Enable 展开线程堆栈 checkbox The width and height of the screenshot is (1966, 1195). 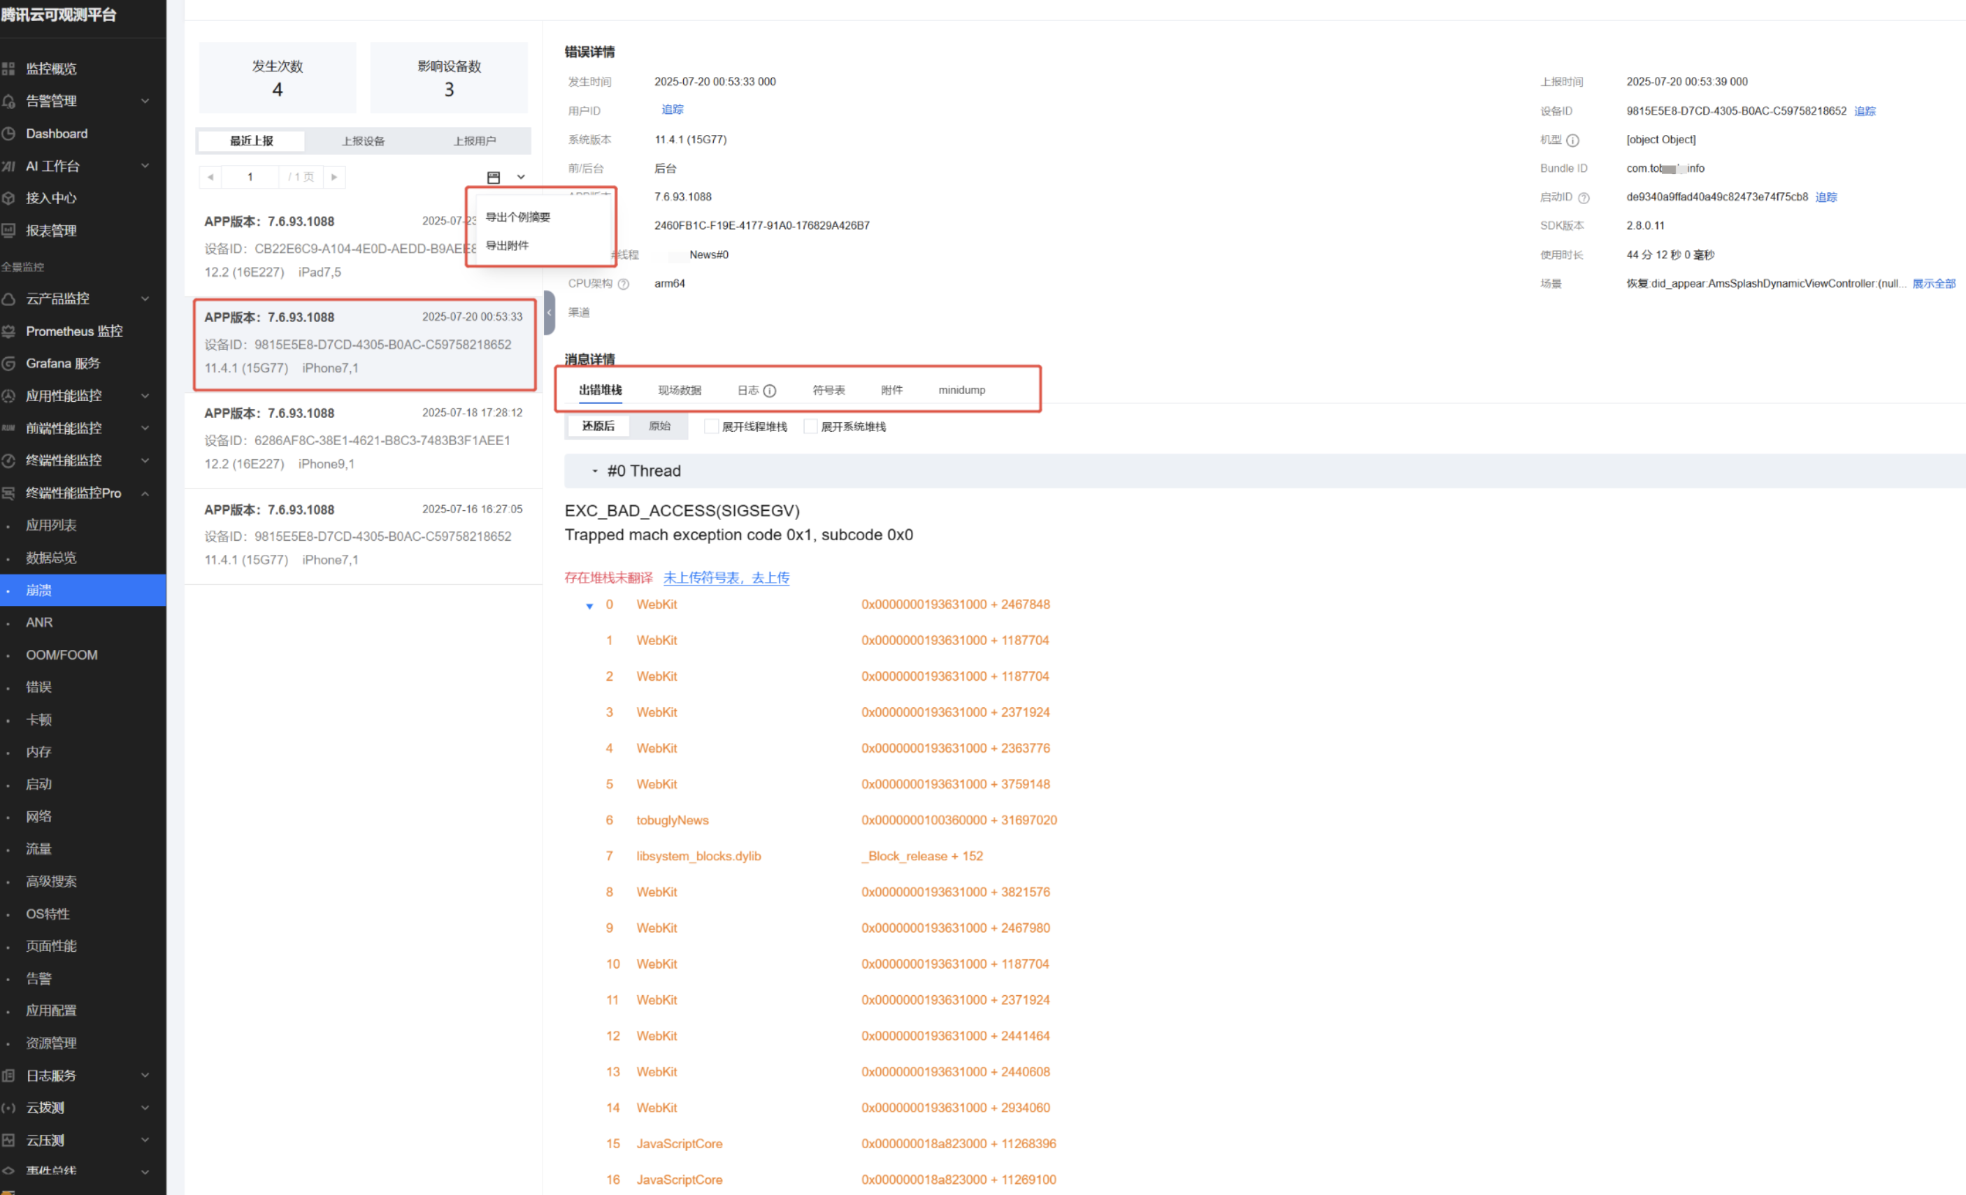pyautogui.click(x=710, y=427)
